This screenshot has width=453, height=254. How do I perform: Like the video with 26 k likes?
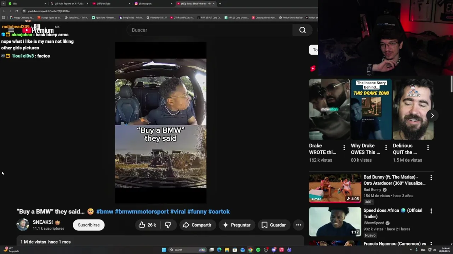pyautogui.click(x=148, y=225)
